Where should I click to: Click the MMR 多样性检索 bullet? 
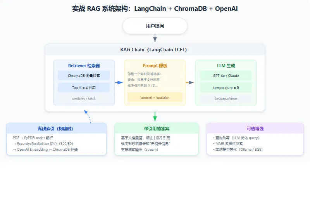pos(228,143)
